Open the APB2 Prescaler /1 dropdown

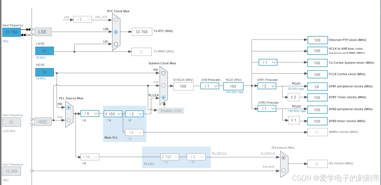(x=267, y=108)
